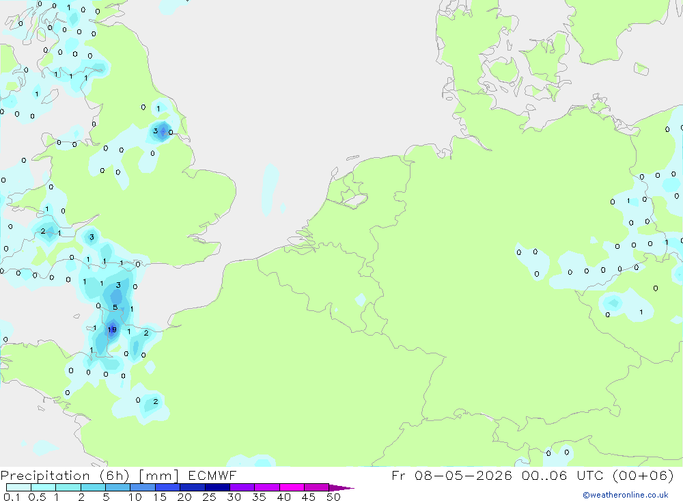Click the "25" legend scale label
683x501 pixels.
[209, 497]
